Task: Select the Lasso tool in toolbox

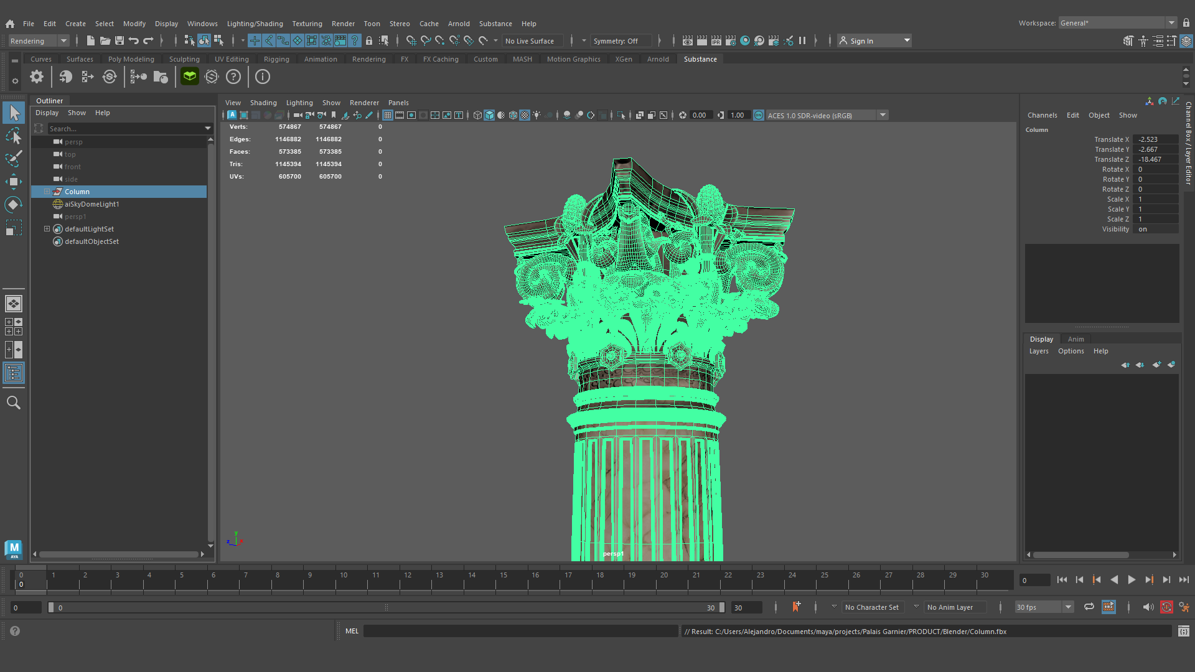Action: [x=14, y=136]
